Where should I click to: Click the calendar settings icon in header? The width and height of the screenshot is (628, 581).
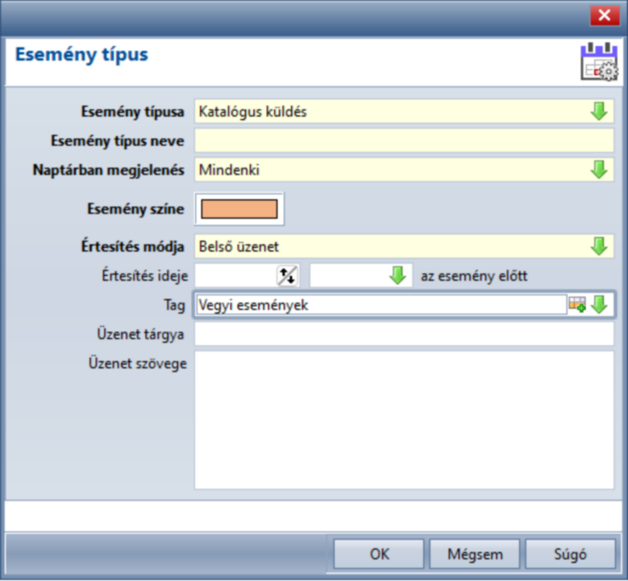[x=599, y=62]
